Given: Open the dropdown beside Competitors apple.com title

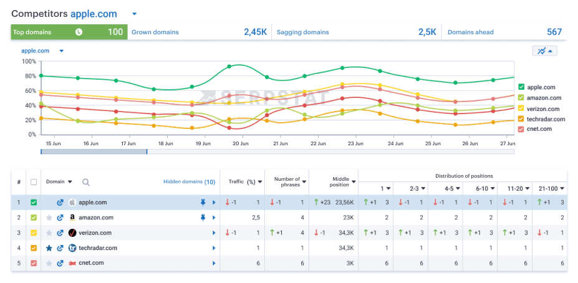Looking at the screenshot, I should point(135,14).
